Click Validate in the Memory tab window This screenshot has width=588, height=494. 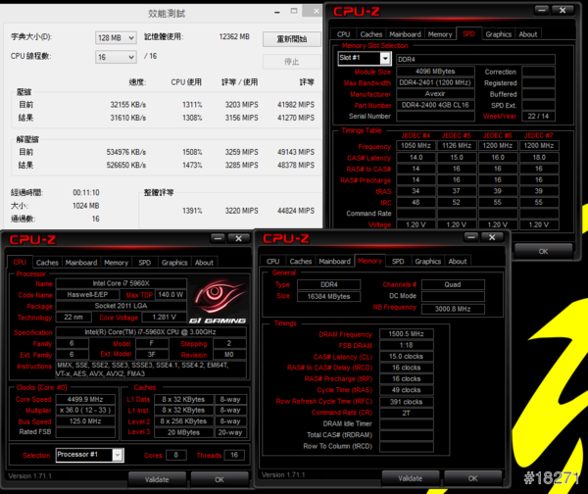click(x=411, y=478)
